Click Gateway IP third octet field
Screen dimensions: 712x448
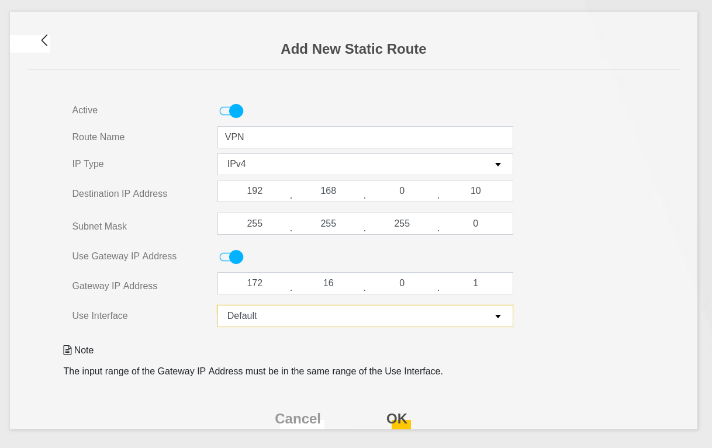(x=402, y=283)
